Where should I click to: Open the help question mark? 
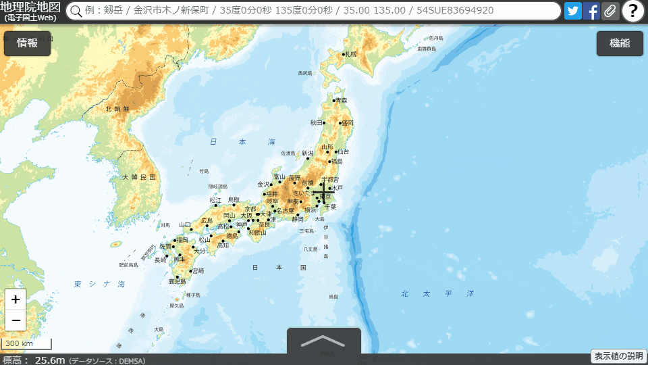point(632,11)
